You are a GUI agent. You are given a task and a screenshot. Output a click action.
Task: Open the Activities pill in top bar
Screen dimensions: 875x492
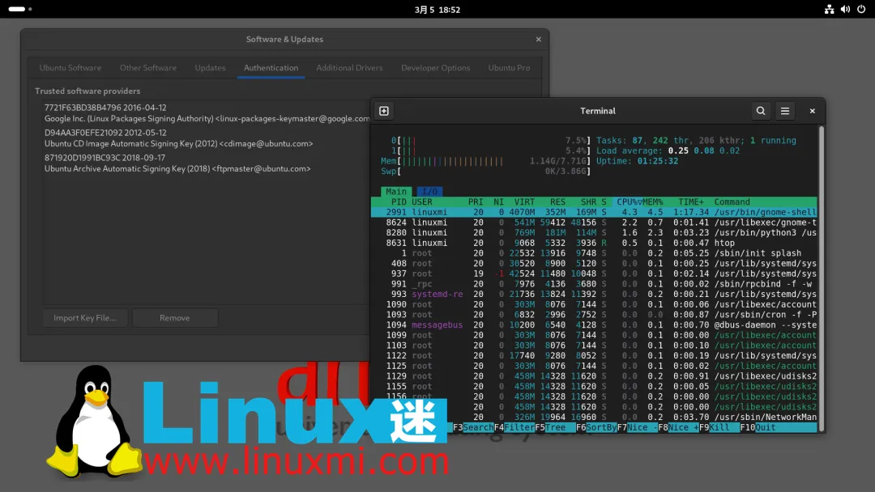[x=20, y=9]
